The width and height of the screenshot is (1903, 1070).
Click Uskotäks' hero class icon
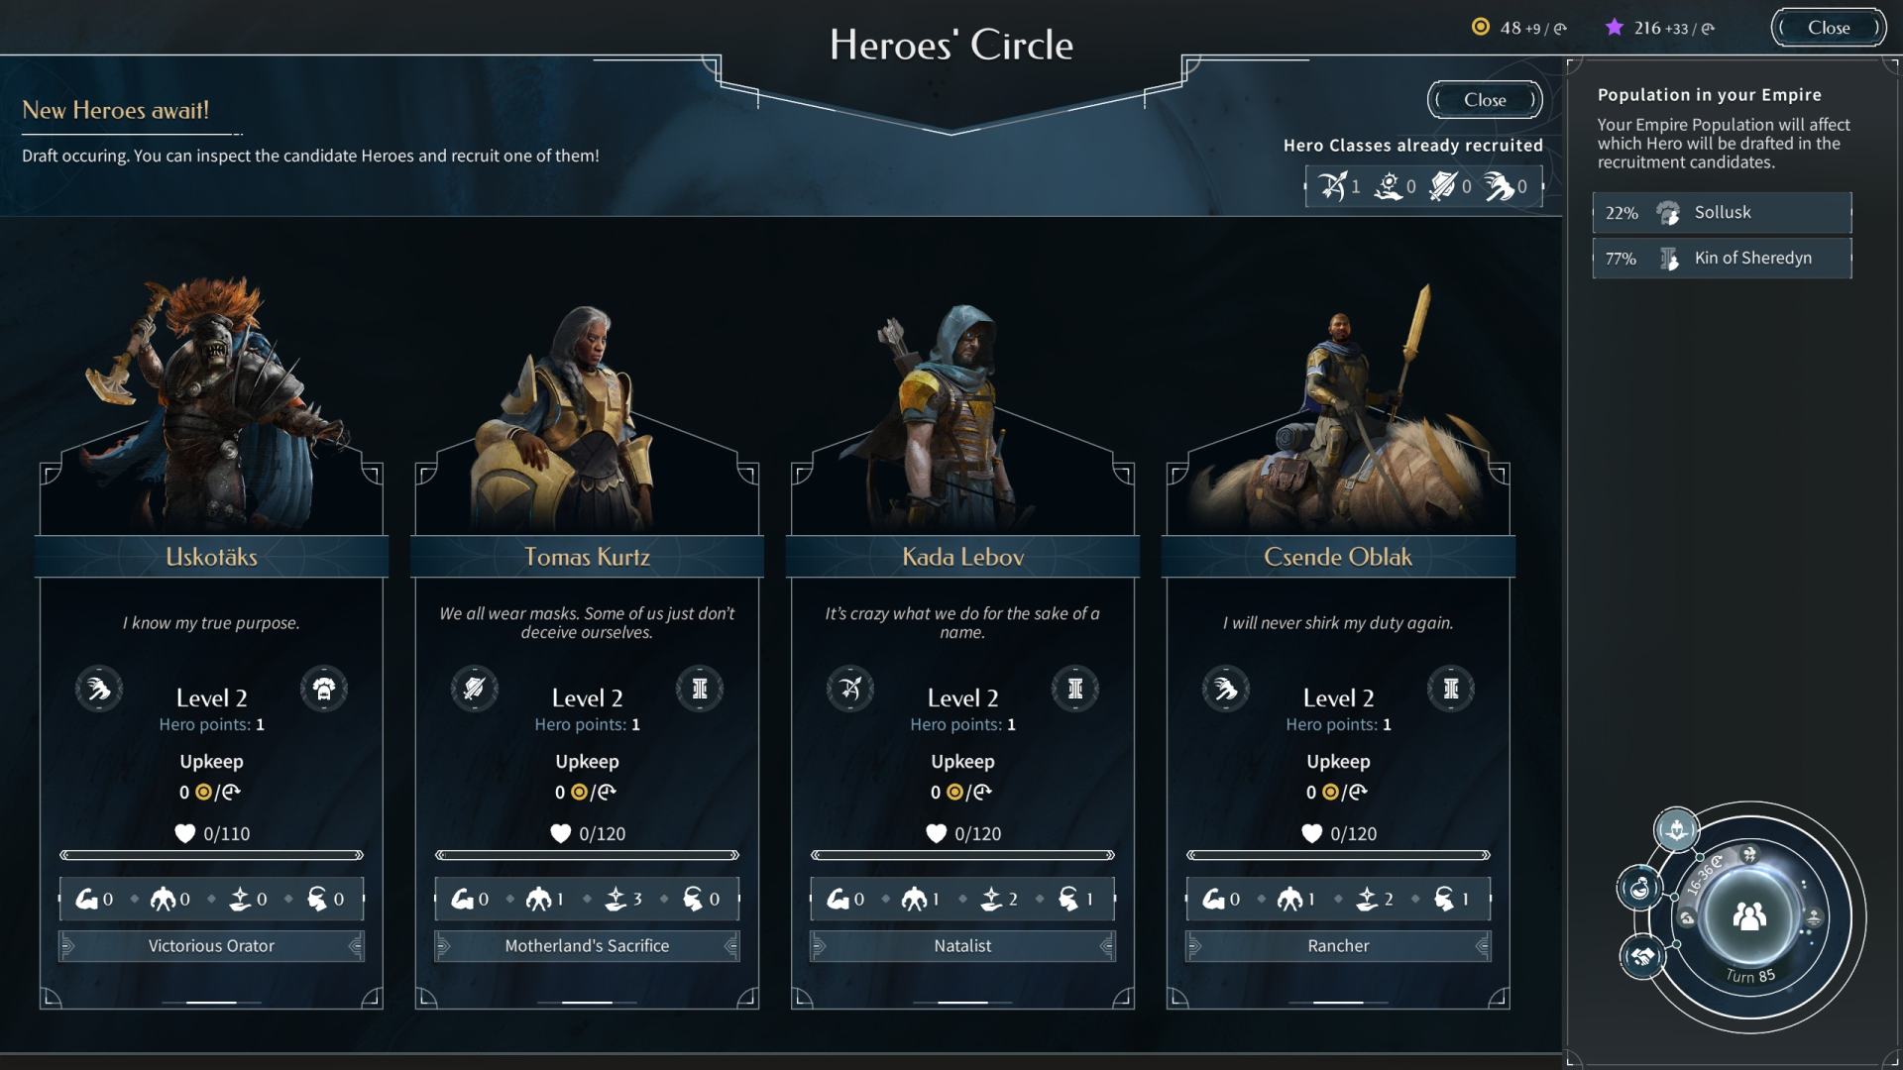click(99, 689)
